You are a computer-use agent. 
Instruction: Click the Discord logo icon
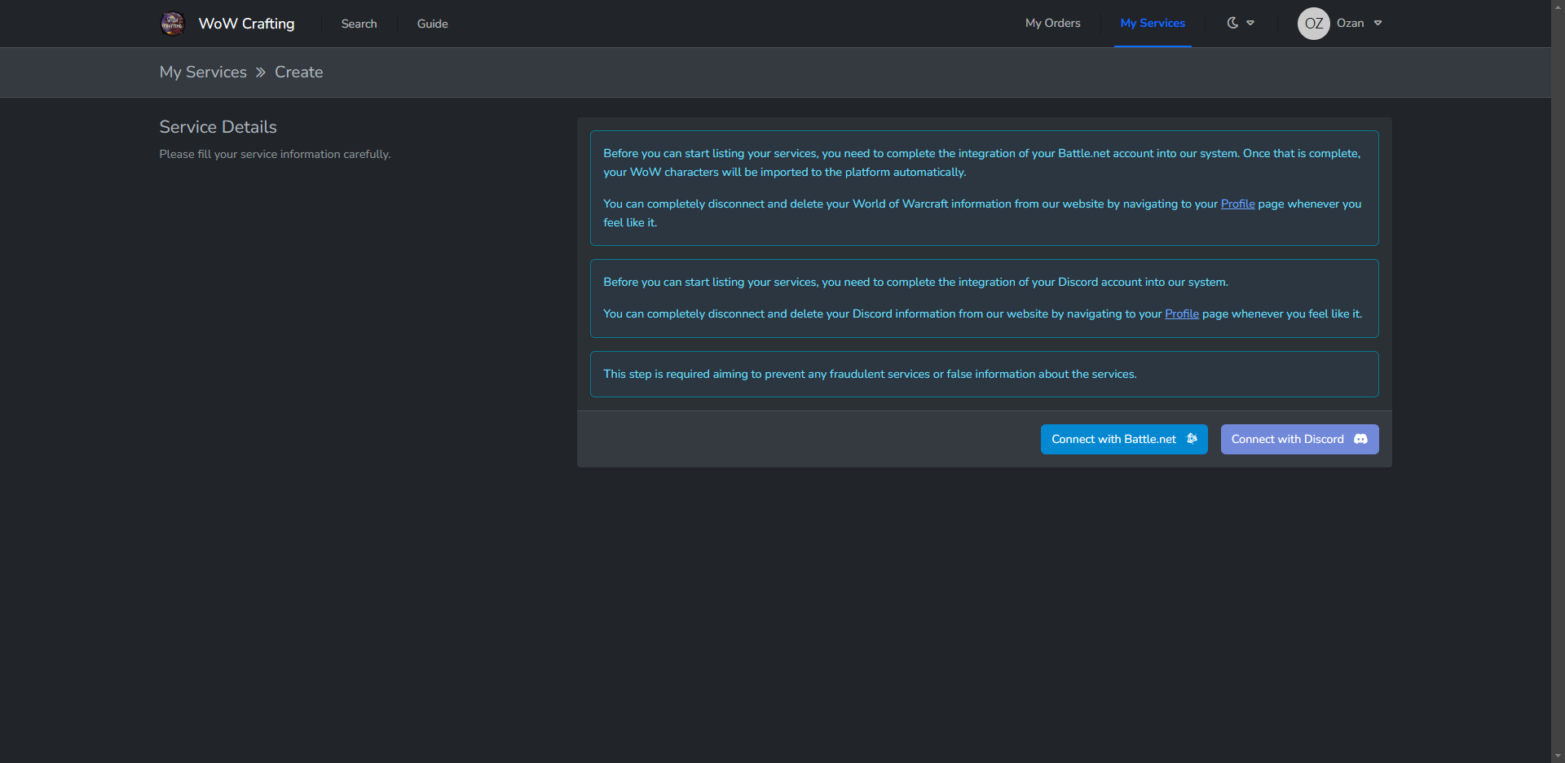pyautogui.click(x=1360, y=439)
